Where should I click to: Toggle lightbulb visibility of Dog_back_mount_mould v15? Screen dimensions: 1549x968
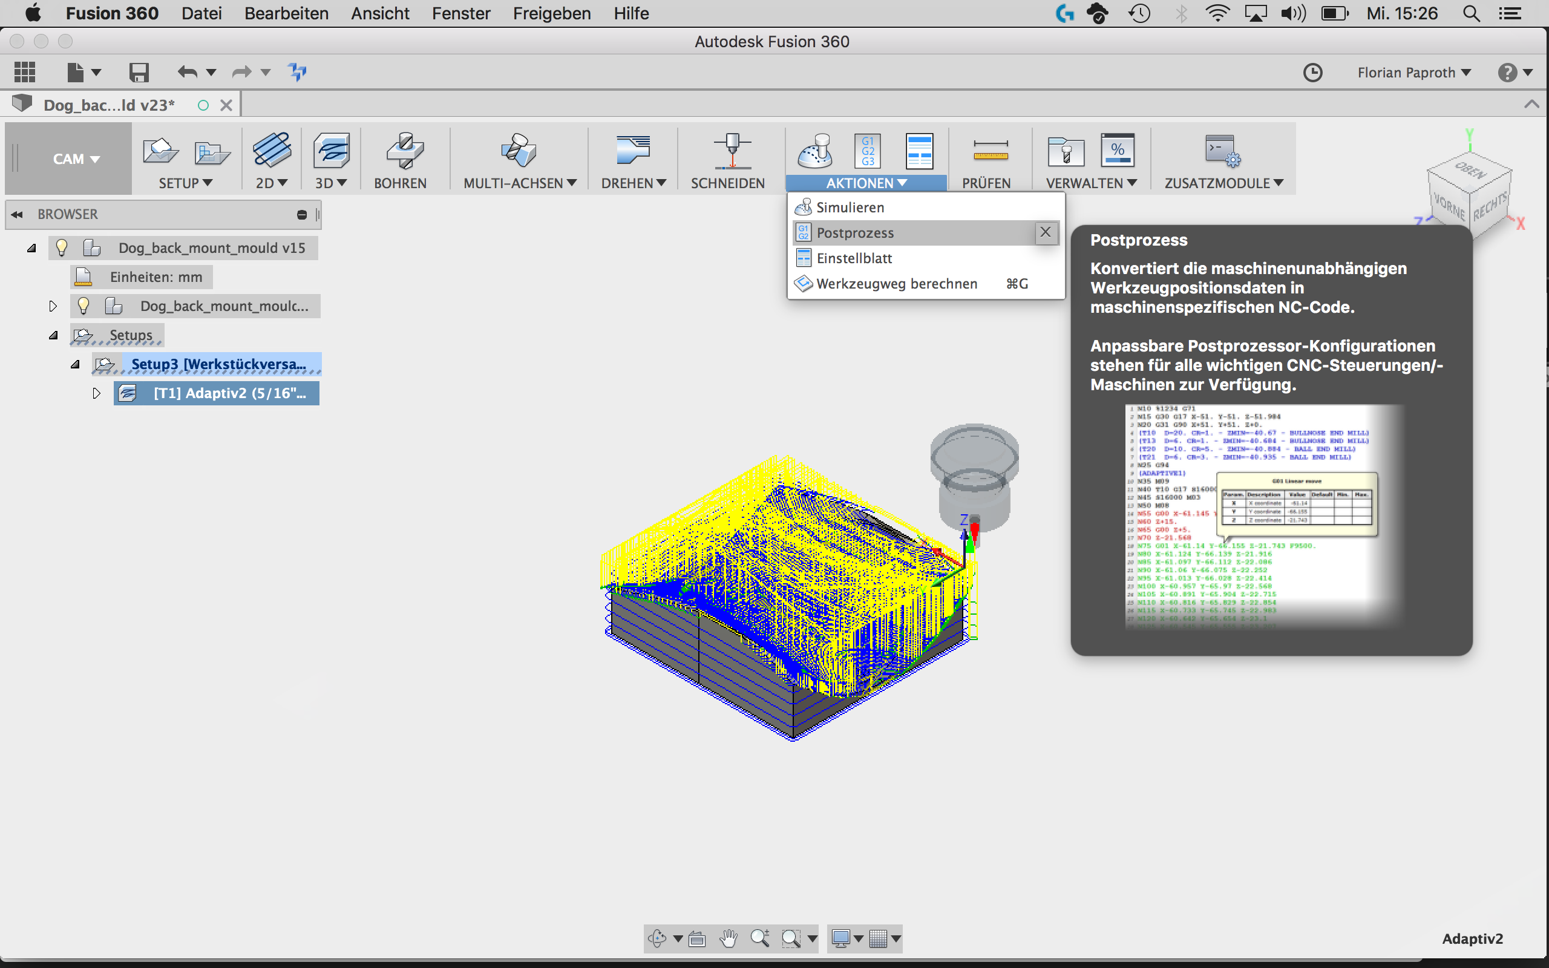62,248
